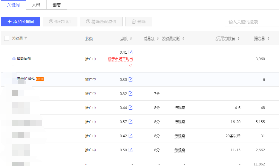Click 待观察 in the 0.50 row
279x166 pixels.
coord(180,150)
